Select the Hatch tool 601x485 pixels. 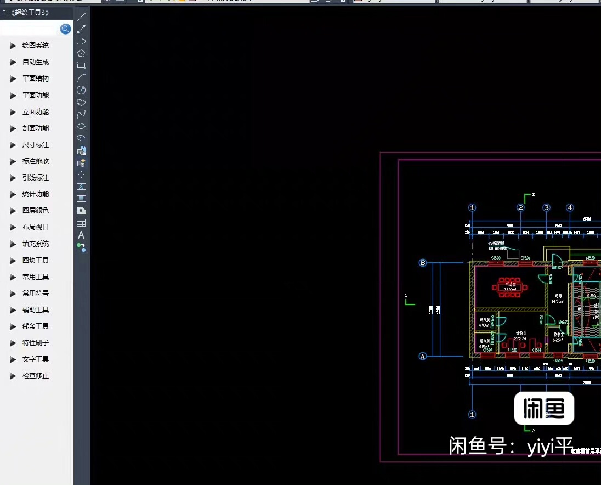81,187
